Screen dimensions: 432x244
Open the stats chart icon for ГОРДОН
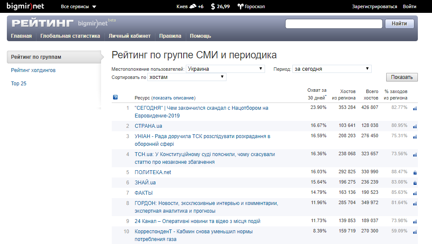click(x=414, y=203)
